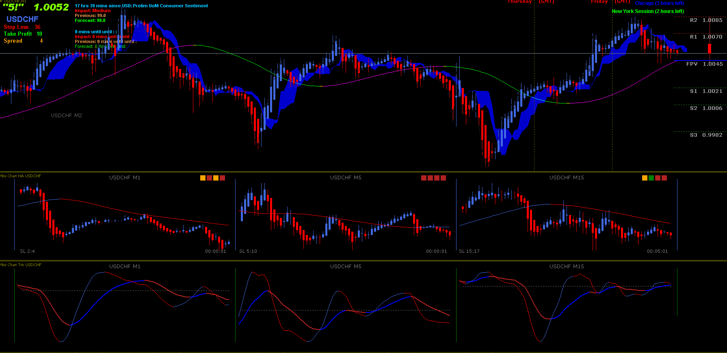Click the Chicago session countdown label
Screen dimensions: 727x353
coord(659,3)
